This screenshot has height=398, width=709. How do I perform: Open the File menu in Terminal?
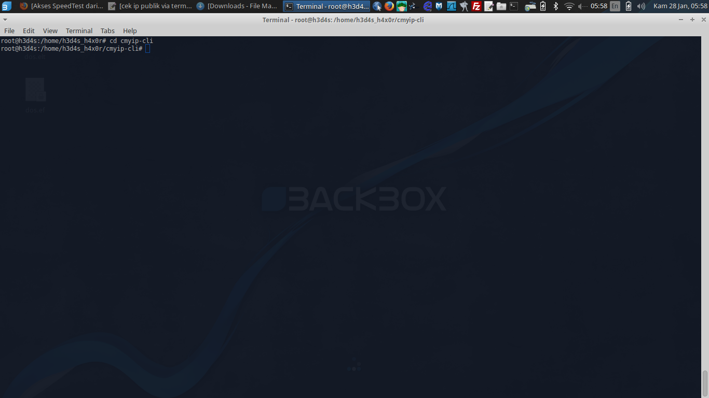click(9, 31)
